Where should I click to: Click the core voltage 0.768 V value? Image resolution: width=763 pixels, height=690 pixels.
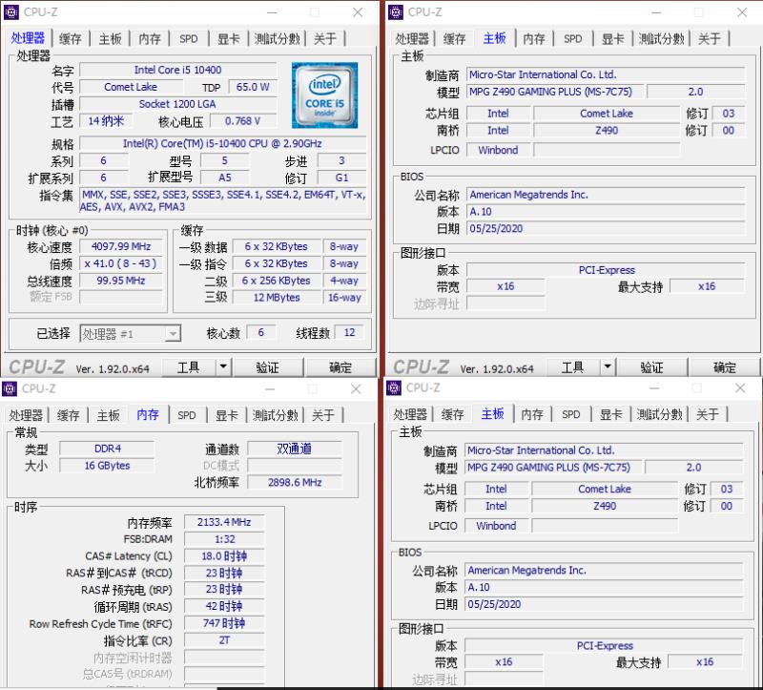243,121
